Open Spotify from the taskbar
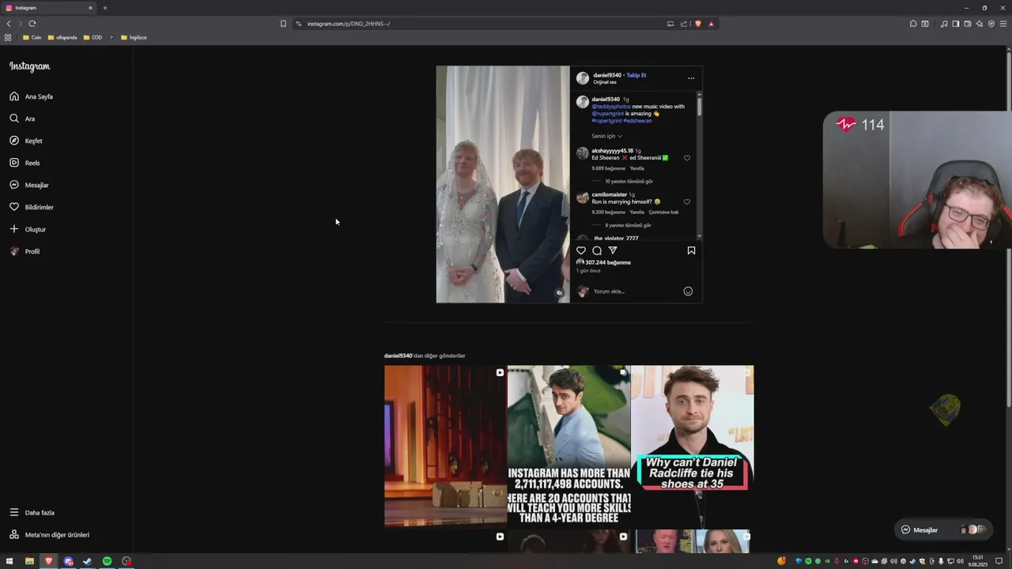Image resolution: width=1012 pixels, height=569 pixels. (x=107, y=561)
